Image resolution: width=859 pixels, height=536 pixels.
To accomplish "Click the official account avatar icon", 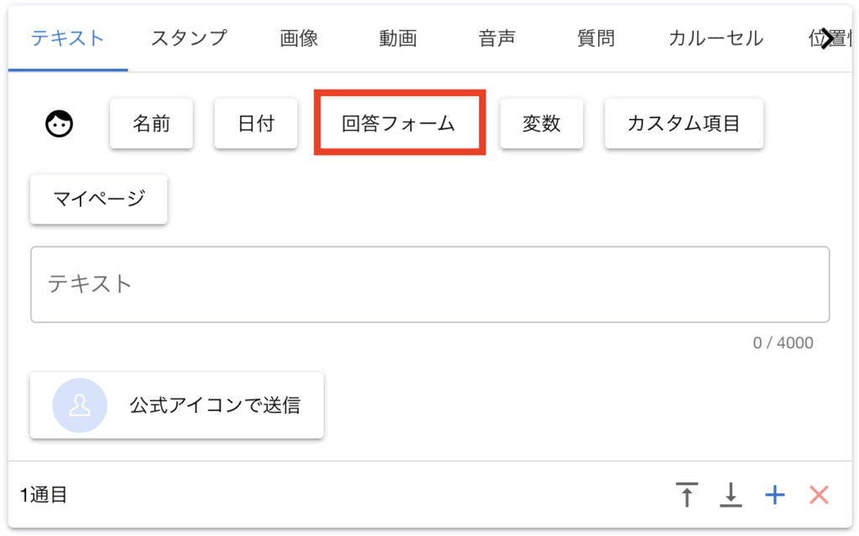I will (x=80, y=405).
